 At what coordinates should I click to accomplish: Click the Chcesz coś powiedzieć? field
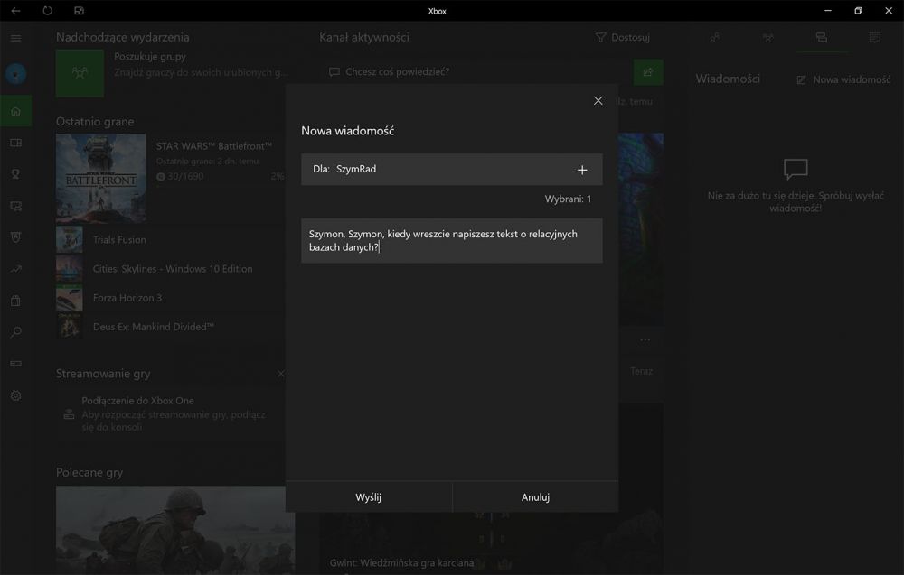pos(478,72)
